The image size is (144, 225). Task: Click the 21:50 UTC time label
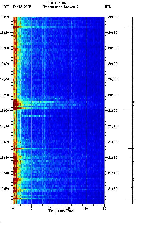113,189
